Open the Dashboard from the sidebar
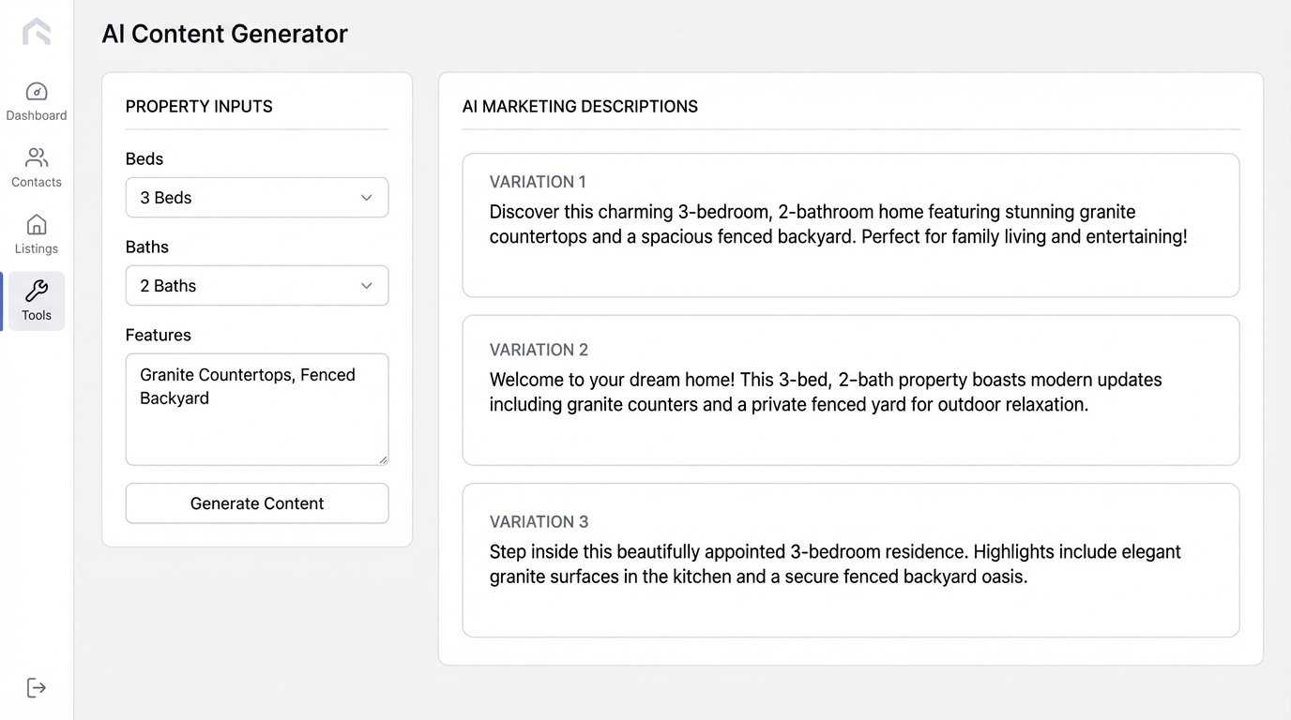1291x720 pixels. [36, 100]
